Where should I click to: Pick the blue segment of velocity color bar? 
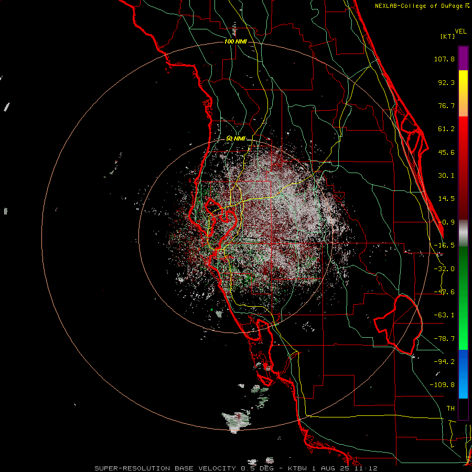coord(463,374)
